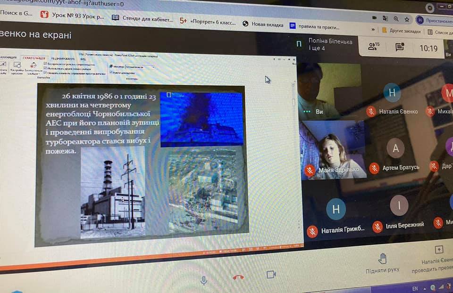
Task: Toggle third checkbox about media controls
Action: coord(45,73)
